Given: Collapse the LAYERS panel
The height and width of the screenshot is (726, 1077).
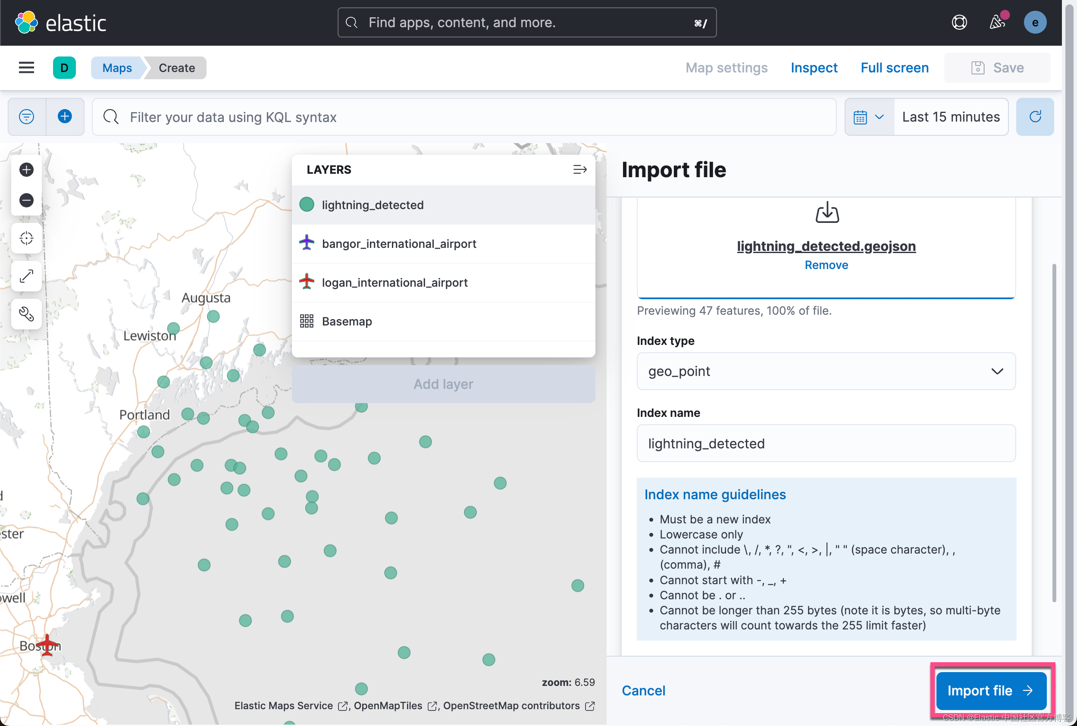Looking at the screenshot, I should coord(579,169).
